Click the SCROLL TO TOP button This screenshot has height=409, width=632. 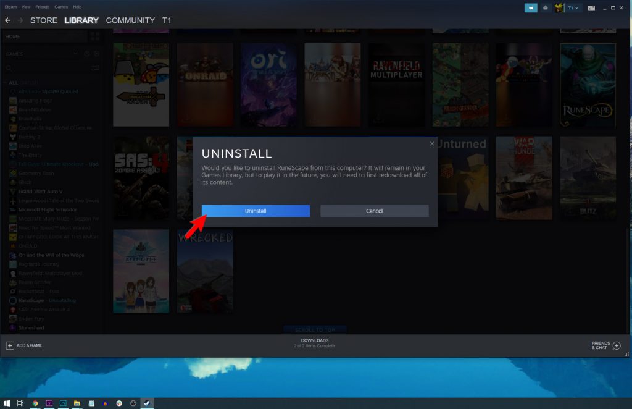point(315,329)
